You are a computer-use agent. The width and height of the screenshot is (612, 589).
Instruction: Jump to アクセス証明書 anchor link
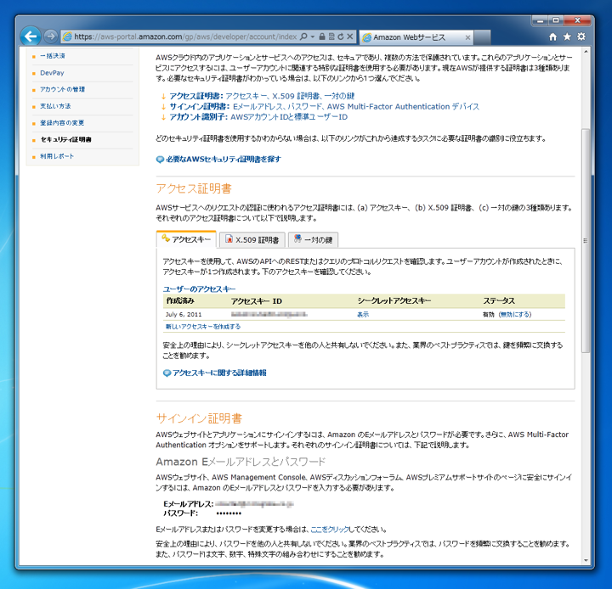point(262,96)
